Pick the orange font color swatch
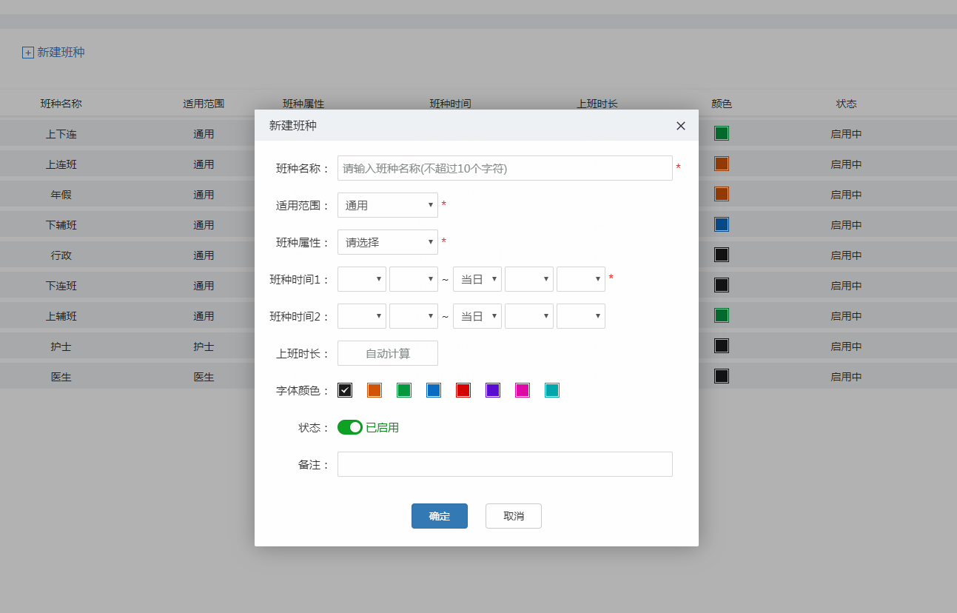 (375, 390)
